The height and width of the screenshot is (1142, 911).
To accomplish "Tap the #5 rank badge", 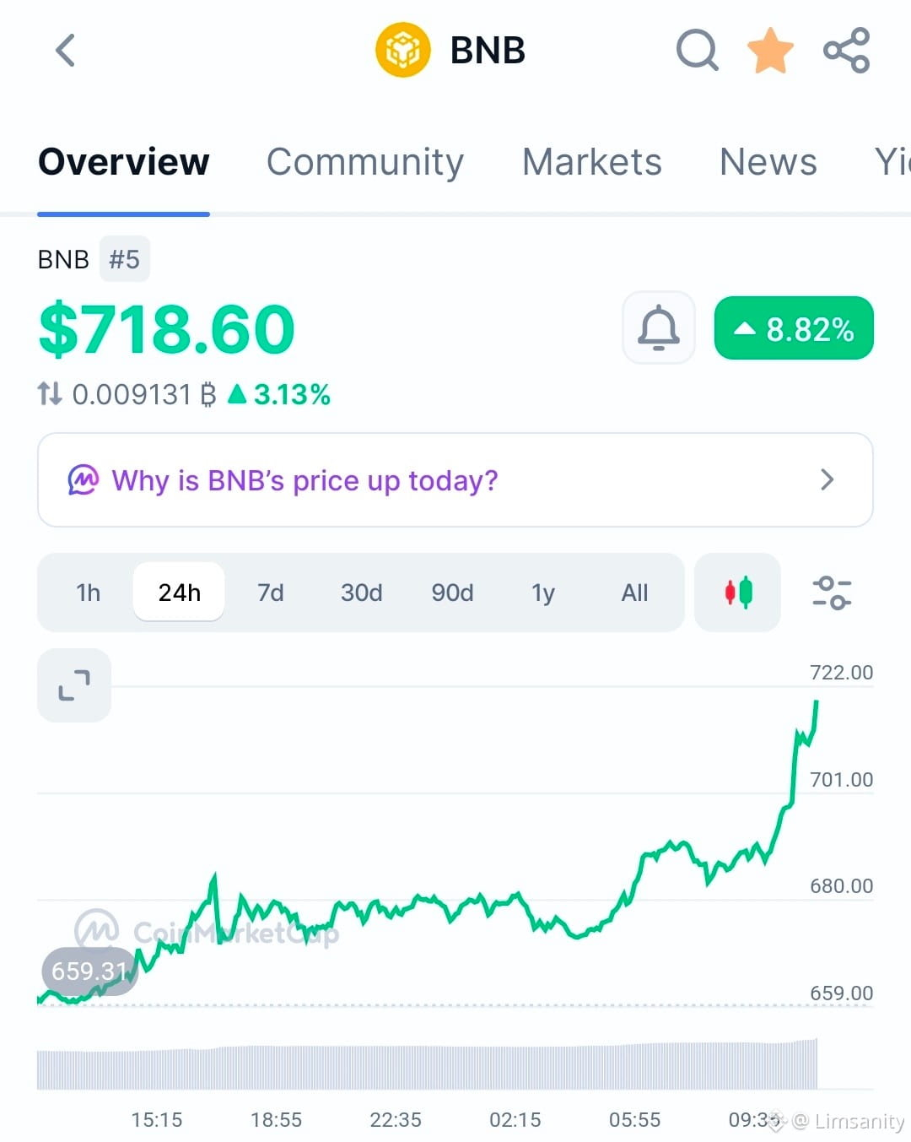I will coord(124,259).
